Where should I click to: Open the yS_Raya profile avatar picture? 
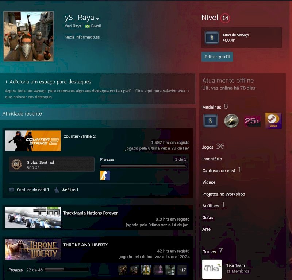(x=29, y=36)
